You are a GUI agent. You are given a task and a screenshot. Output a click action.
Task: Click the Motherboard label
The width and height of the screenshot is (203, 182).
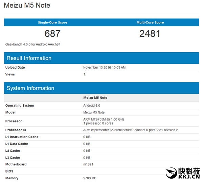(16, 164)
